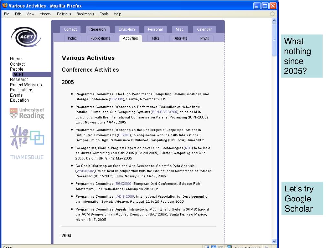
Task: Go to Home in sidebar
Action: (x=16, y=59)
